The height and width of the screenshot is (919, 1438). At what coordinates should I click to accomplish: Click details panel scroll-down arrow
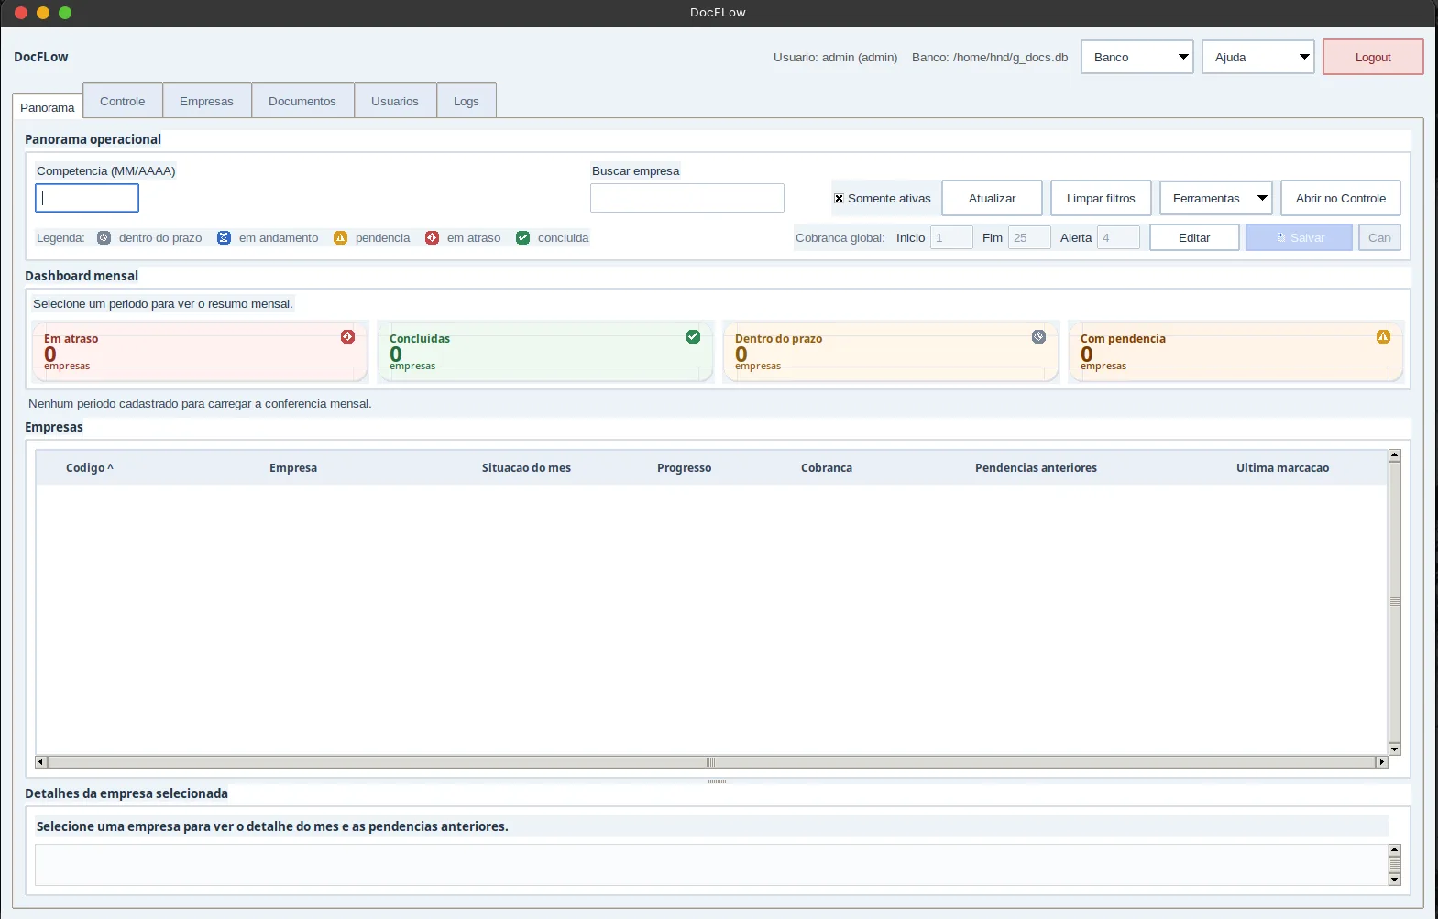click(1395, 880)
